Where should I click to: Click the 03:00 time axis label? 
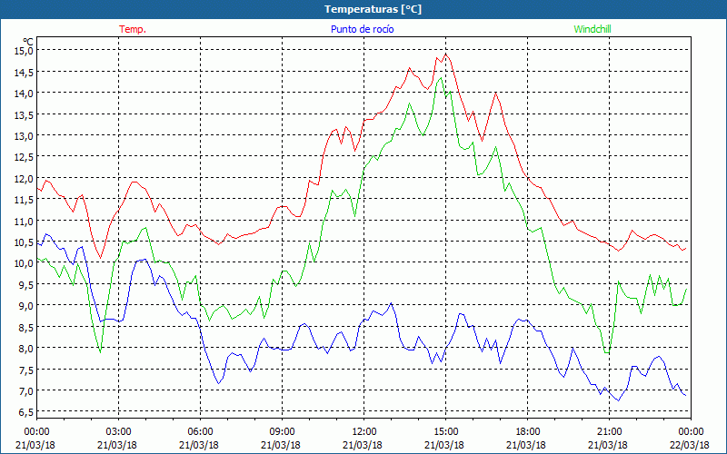pos(117,432)
